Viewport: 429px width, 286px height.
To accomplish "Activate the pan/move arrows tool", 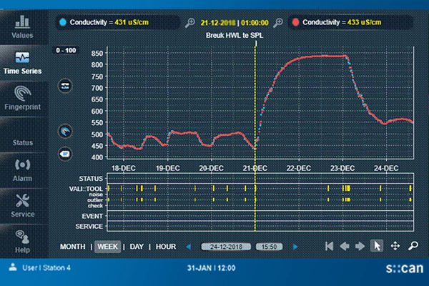I will (395, 246).
